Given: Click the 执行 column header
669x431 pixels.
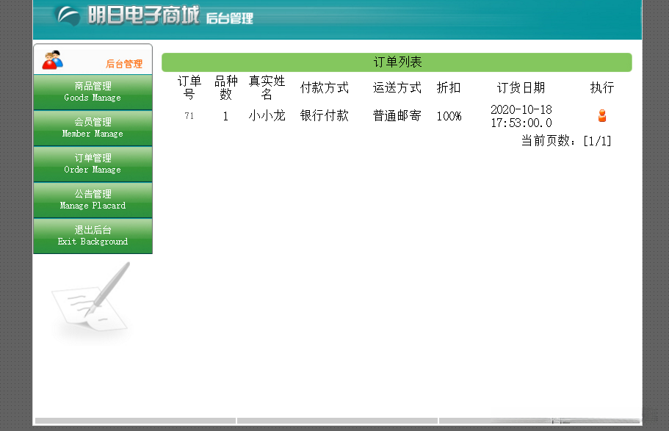Looking at the screenshot, I should point(602,87).
